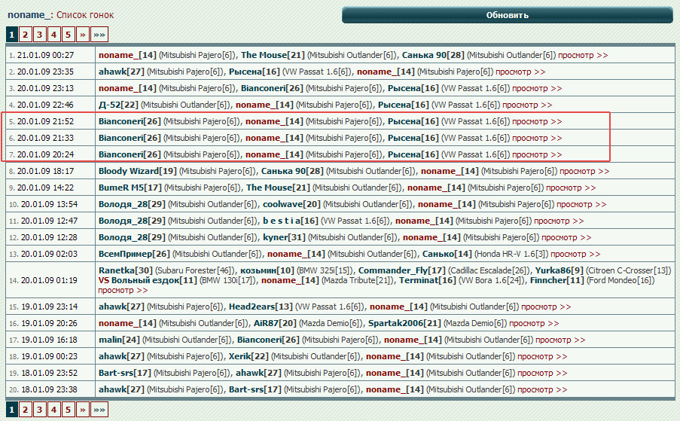The width and height of the screenshot is (680, 421).
Task: Open kyner[31] player profile
Action: click(x=284, y=237)
